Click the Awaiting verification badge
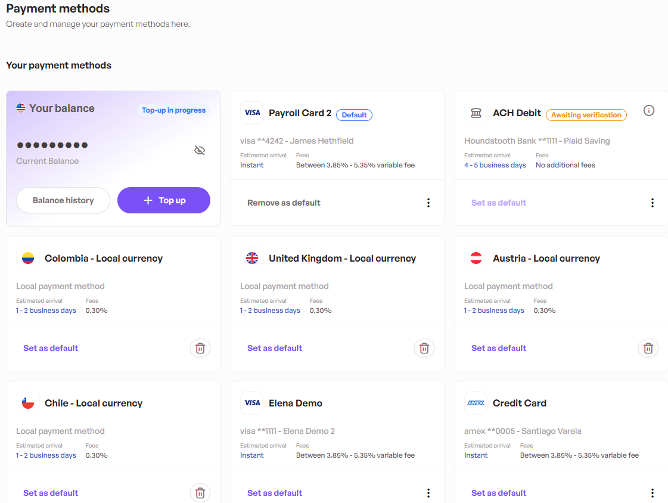Viewport: 668px width, 503px height. tap(586, 115)
